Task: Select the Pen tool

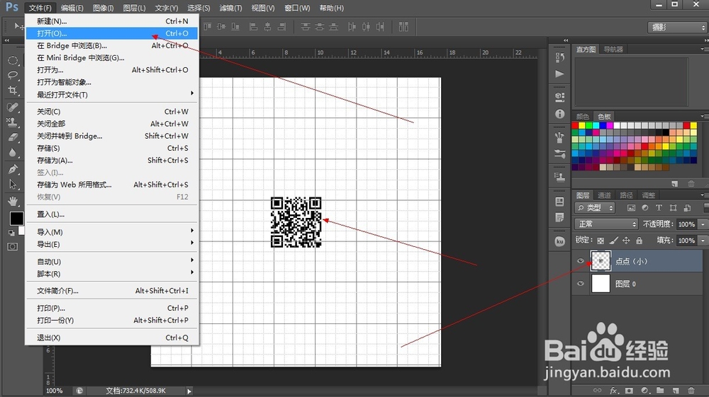Action: coord(13,169)
